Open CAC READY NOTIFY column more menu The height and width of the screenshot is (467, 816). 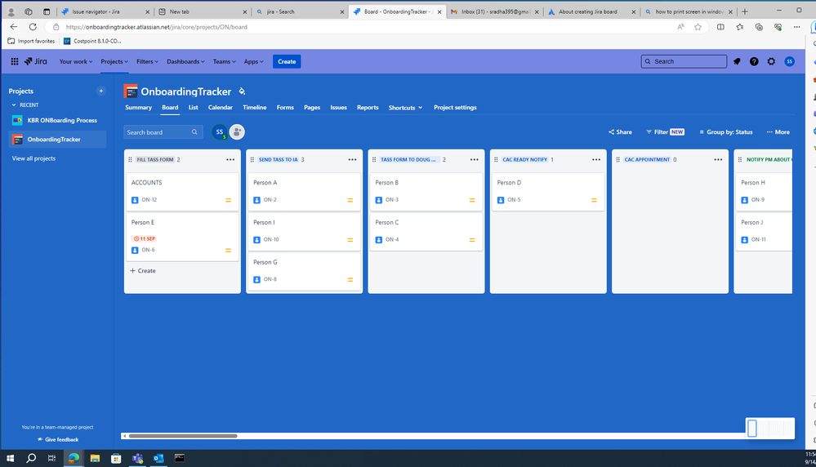click(x=595, y=160)
